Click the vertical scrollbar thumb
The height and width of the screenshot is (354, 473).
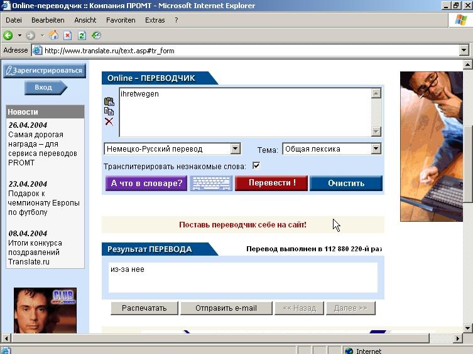[467, 164]
